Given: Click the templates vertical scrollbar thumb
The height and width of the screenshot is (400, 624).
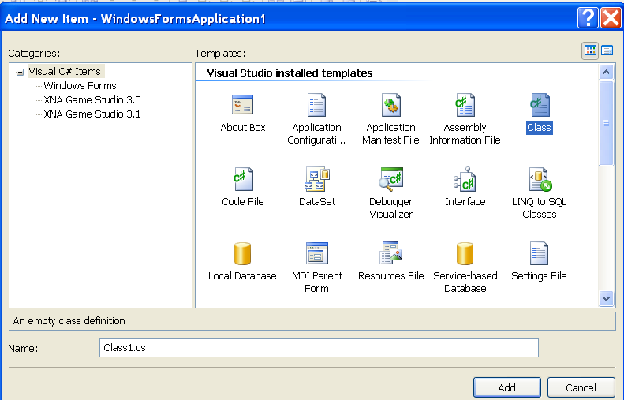Looking at the screenshot, I should 606,123.
